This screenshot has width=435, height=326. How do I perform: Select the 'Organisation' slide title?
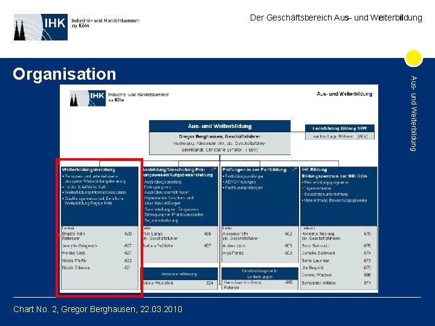pos(65,74)
